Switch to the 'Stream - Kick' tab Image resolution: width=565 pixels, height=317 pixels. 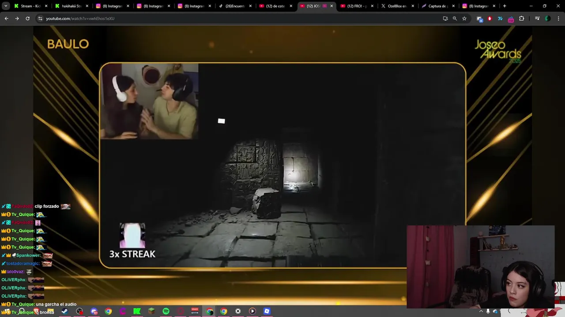(31, 6)
